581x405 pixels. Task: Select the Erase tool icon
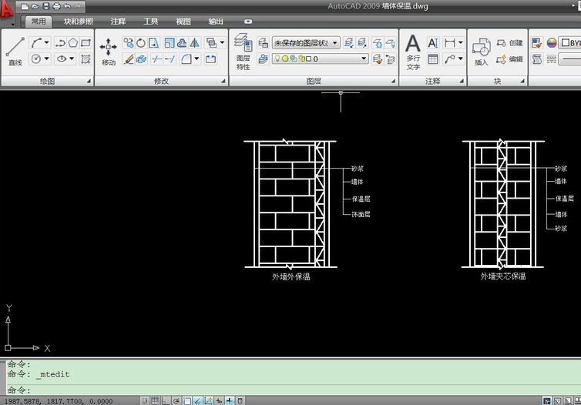tap(128, 59)
